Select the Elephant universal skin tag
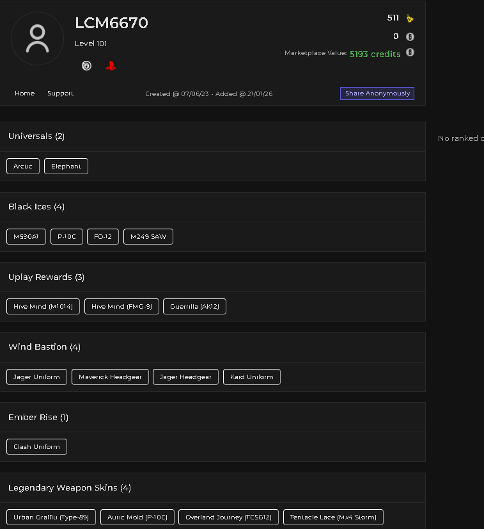This screenshot has height=529, width=484. [66, 167]
